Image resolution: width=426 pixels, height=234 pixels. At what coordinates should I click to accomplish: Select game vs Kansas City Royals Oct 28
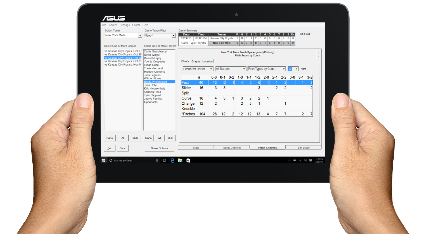pos(123,54)
